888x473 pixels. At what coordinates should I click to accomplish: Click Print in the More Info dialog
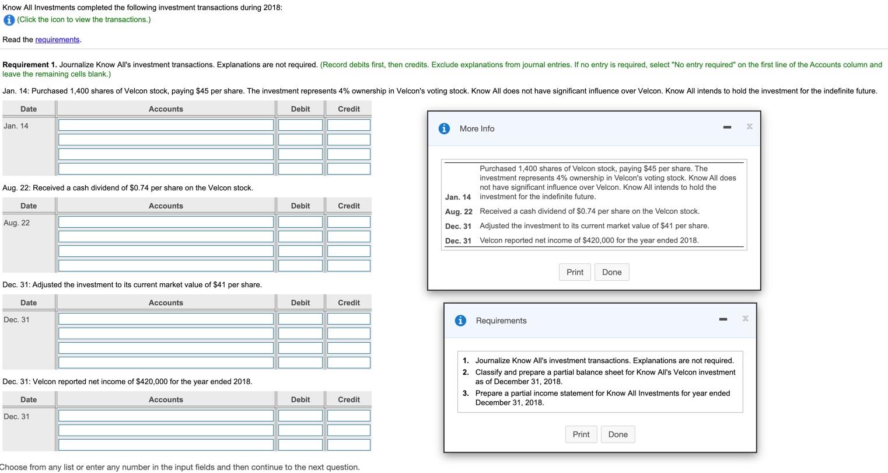coord(575,272)
